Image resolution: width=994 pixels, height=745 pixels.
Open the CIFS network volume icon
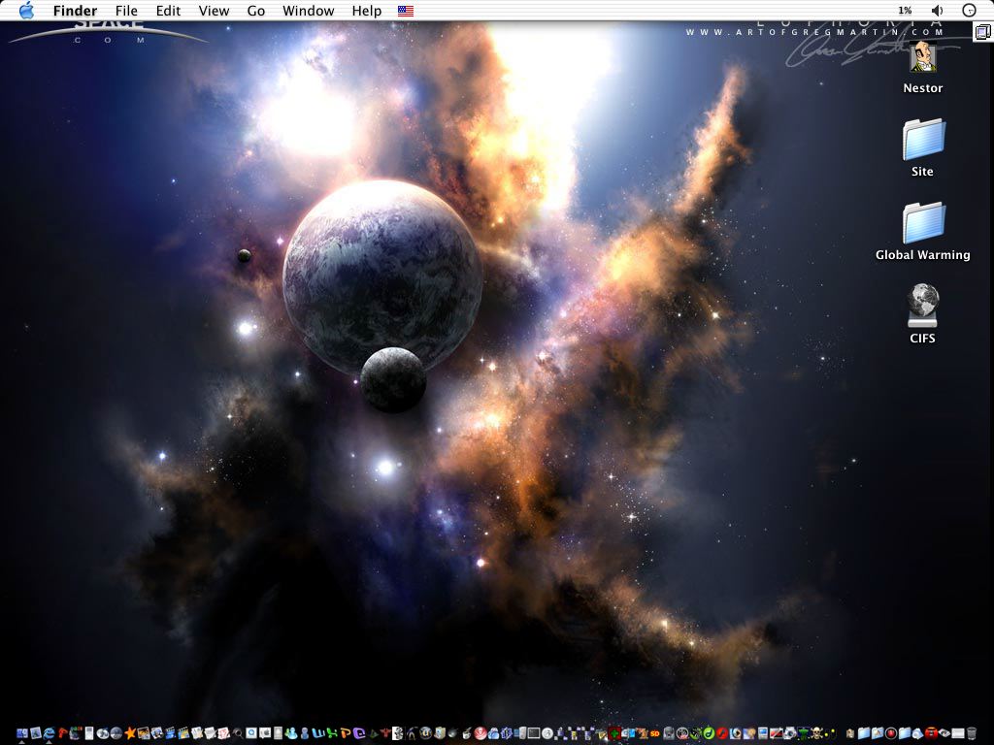pyautogui.click(x=923, y=306)
